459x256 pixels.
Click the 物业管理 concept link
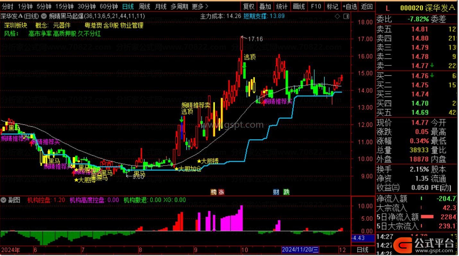[x=132, y=25]
